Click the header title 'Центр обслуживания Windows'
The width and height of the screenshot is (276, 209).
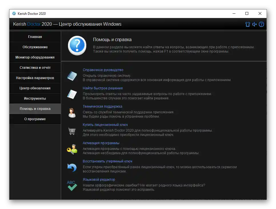[90, 24]
